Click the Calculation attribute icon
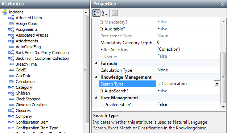The height and width of the screenshot is (133, 227). 11,81
